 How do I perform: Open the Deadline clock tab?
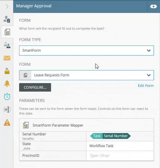point(7,97)
